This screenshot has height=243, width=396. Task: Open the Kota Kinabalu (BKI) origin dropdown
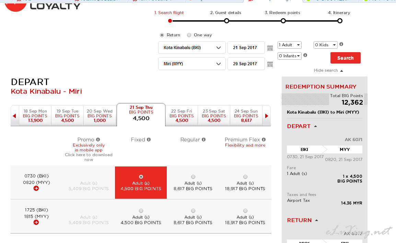(x=192, y=48)
